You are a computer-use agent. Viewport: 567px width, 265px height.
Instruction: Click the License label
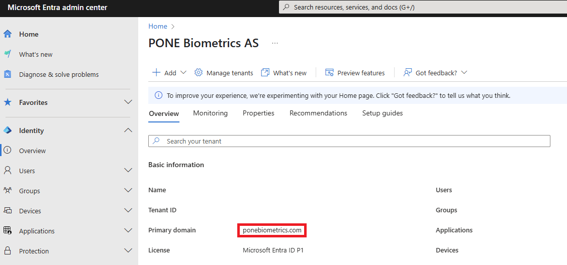point(159,250)
